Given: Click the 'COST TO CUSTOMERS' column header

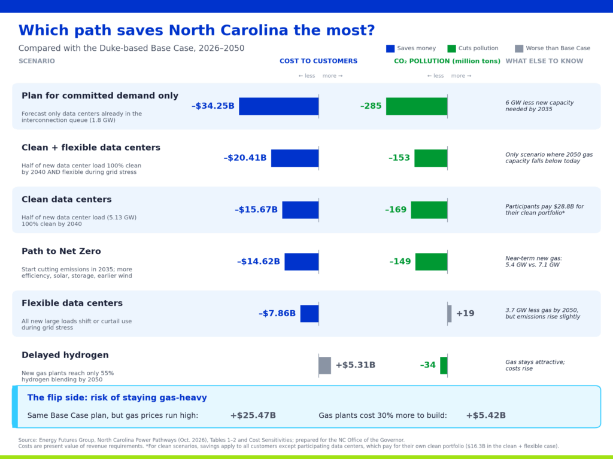Looking at the screenshot, I should (x=318, y=61).
